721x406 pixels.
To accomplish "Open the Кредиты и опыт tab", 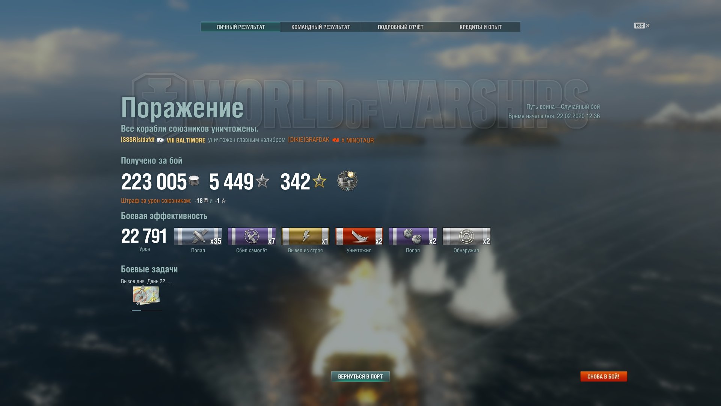I will coord(481,27).
